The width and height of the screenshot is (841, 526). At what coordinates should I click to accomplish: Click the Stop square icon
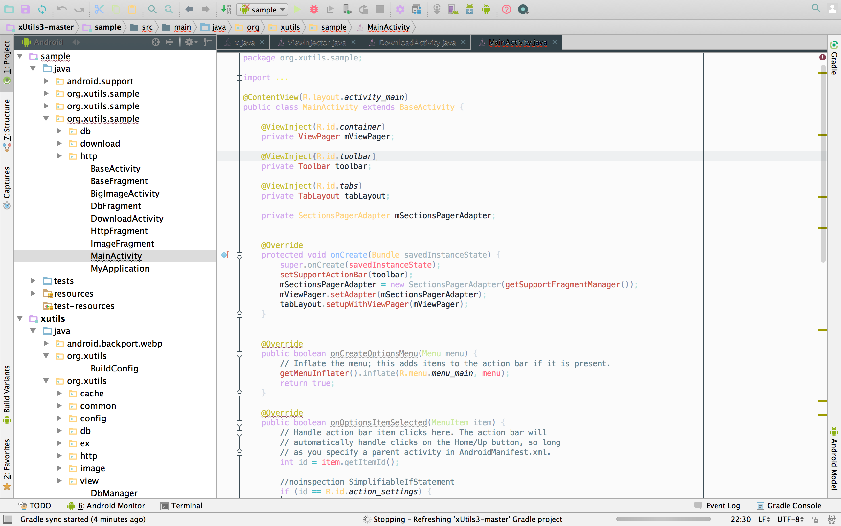tap(380, 10)
